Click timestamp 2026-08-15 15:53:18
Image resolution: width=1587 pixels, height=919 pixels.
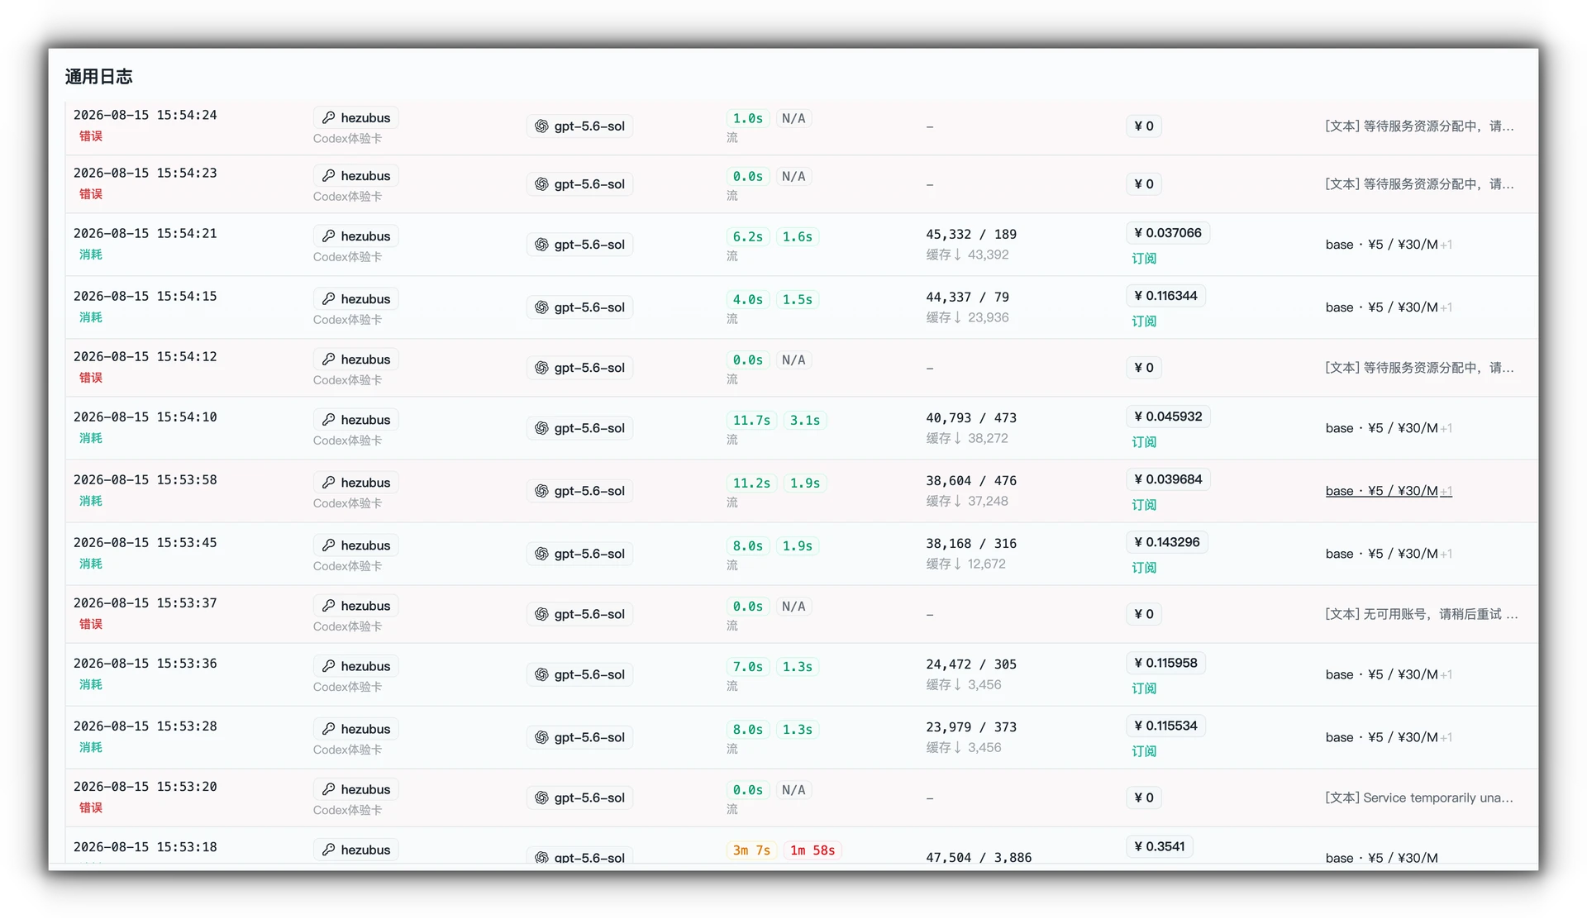(145, 846)
